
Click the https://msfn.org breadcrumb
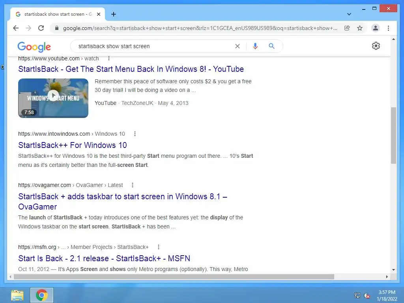click(x=37, y=247)
